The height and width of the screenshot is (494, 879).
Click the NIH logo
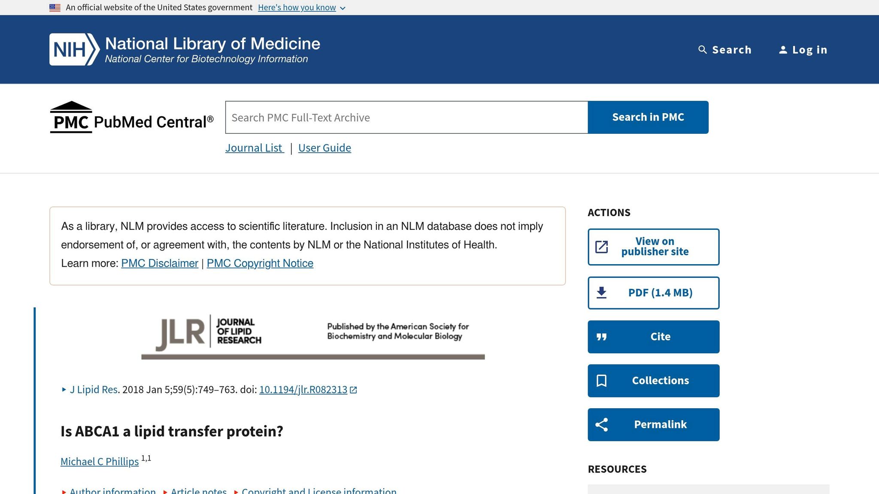(x=75, y=49)
